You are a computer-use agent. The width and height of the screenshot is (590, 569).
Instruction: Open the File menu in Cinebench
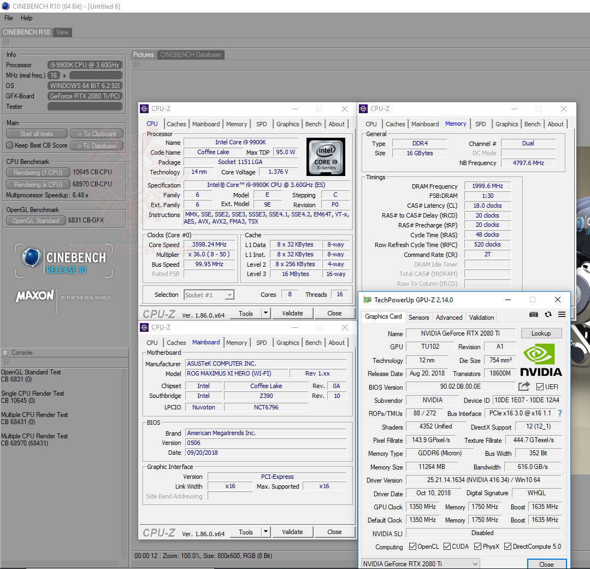(x=9, y=18)
